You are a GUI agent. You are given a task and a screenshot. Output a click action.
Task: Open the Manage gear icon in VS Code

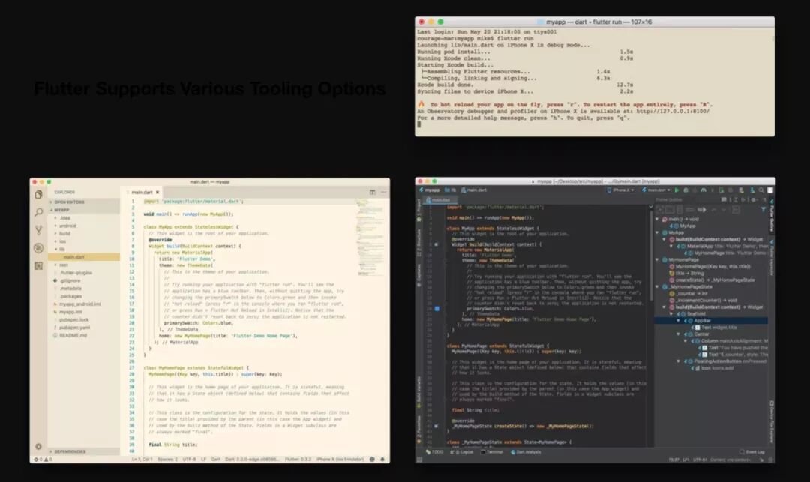tap(39, 446)
